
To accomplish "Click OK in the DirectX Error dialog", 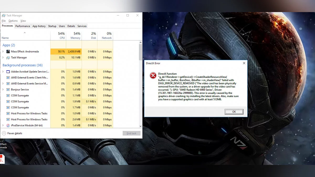I will (234, 112).
